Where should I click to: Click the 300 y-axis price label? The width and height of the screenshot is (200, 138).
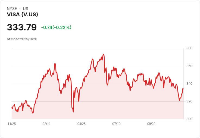click(x=189, y=119)
